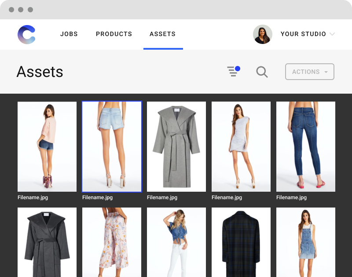This screenshot has height=277, width=352.
Task: Open the filter list icon
Action: [234, 71]
